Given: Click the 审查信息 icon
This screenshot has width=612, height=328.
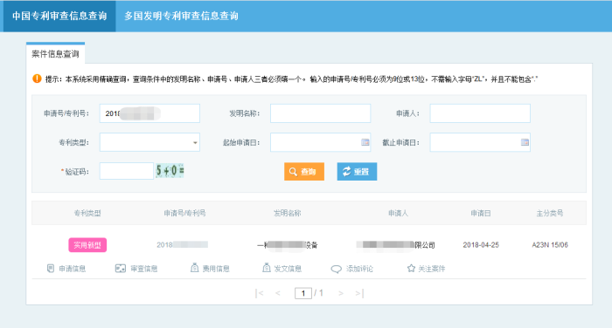Looking at the screenshot, I should tap(121, 269).
